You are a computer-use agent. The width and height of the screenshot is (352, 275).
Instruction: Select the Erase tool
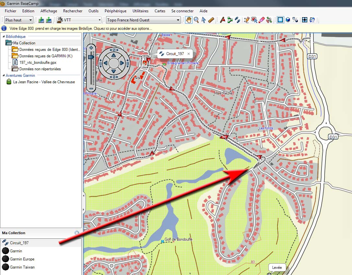262,20
